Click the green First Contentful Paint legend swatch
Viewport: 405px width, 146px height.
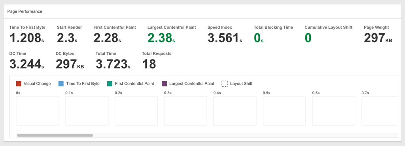(x=110, y=84)
